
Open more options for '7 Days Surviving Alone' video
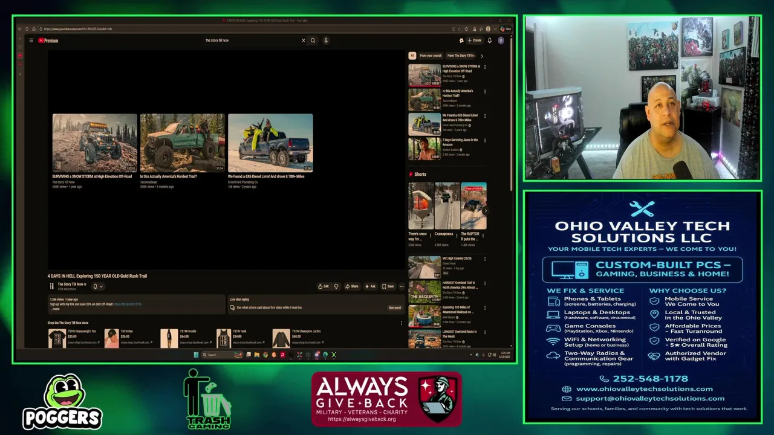pos(484,141)
